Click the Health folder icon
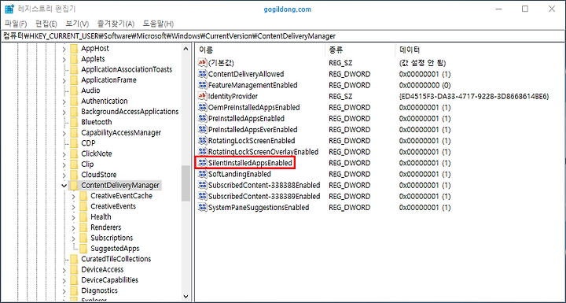This screenshot has width=566, height=303. 83,216
